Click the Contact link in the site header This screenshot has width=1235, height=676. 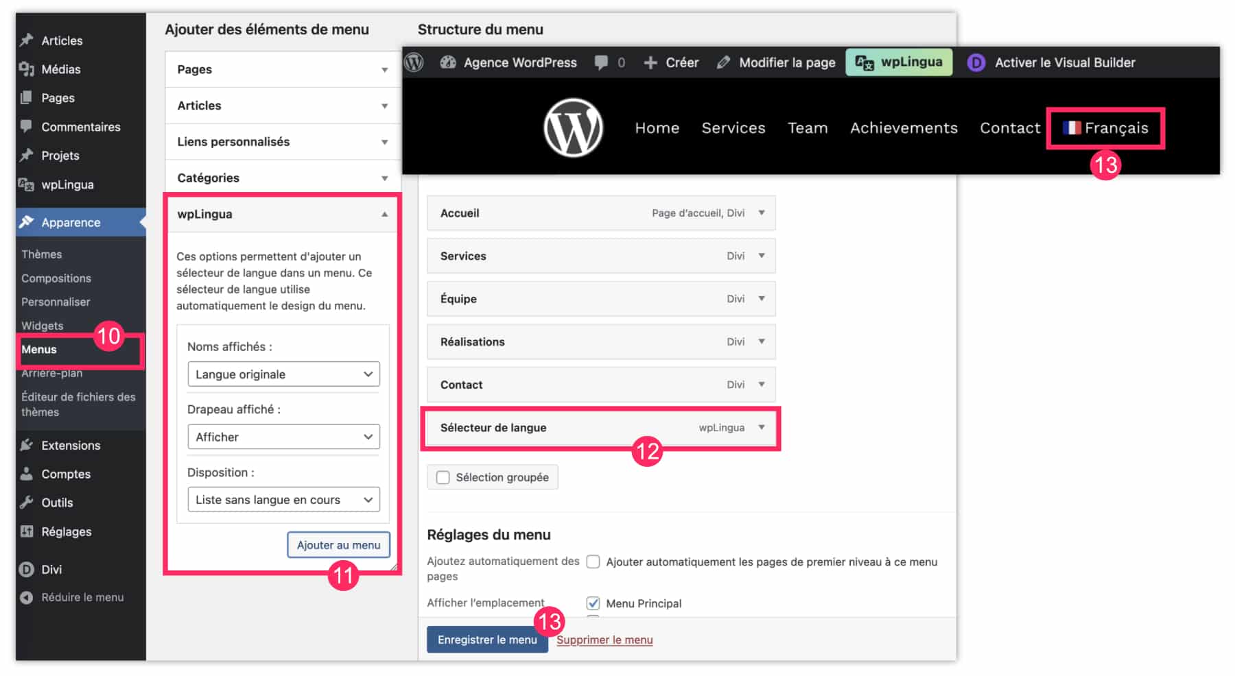(1010, 128)
